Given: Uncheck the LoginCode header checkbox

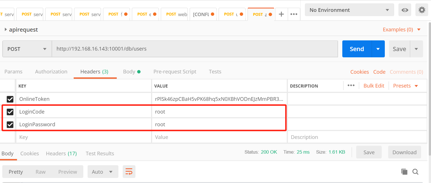Looking at the screenshot, I should 10,112.
